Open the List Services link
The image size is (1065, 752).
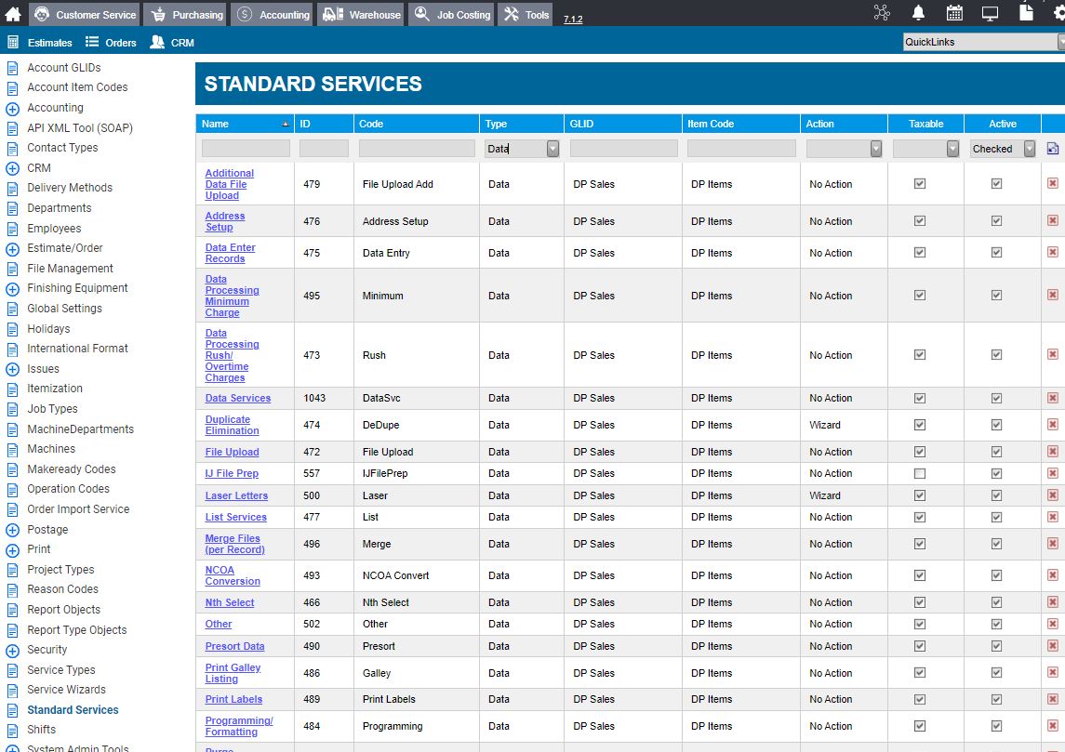pos(235,517)
